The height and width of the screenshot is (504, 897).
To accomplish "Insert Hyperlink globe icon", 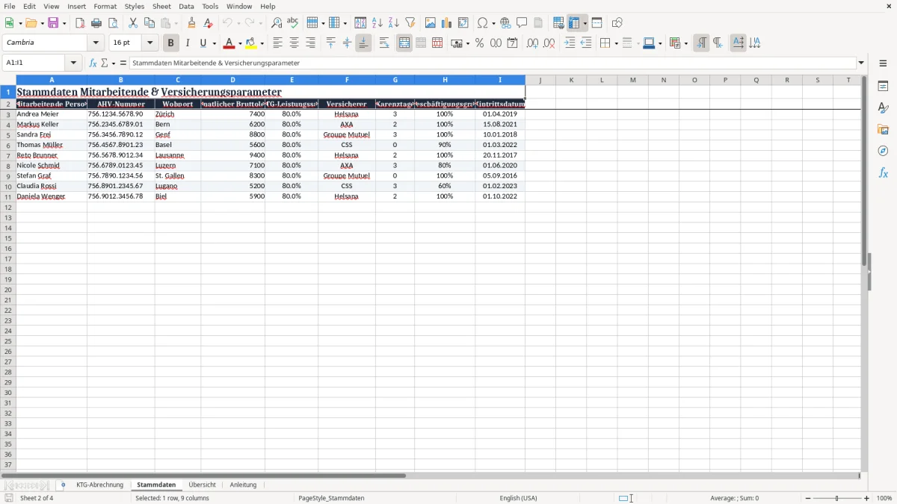I will pos(505,23).
